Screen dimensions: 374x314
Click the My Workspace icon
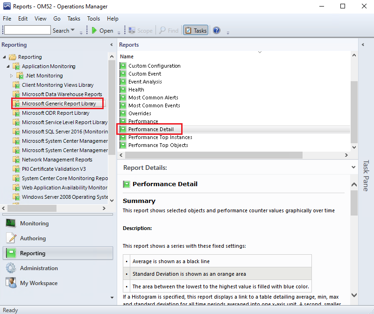(11, 283)
